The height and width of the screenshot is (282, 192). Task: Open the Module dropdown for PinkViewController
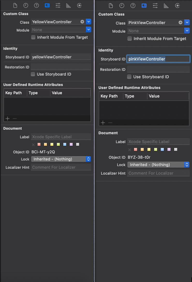click(187, 31)
